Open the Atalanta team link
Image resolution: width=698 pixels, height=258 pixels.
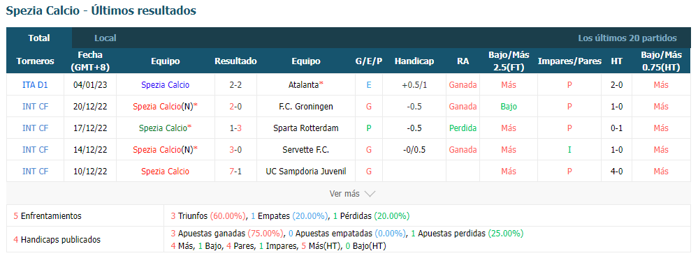coord(303,85)
